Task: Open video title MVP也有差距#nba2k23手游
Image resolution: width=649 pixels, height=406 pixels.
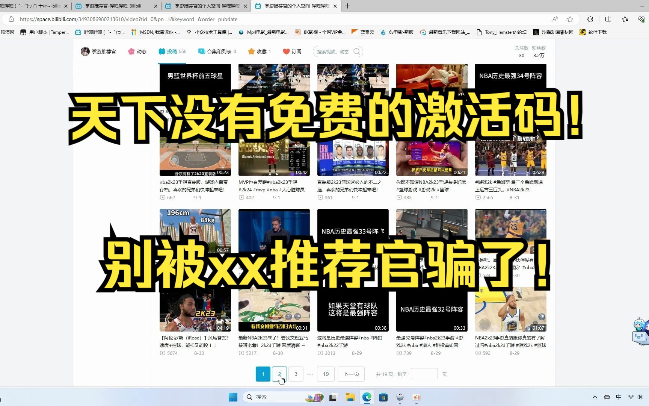Action: (x=272, y=186)
